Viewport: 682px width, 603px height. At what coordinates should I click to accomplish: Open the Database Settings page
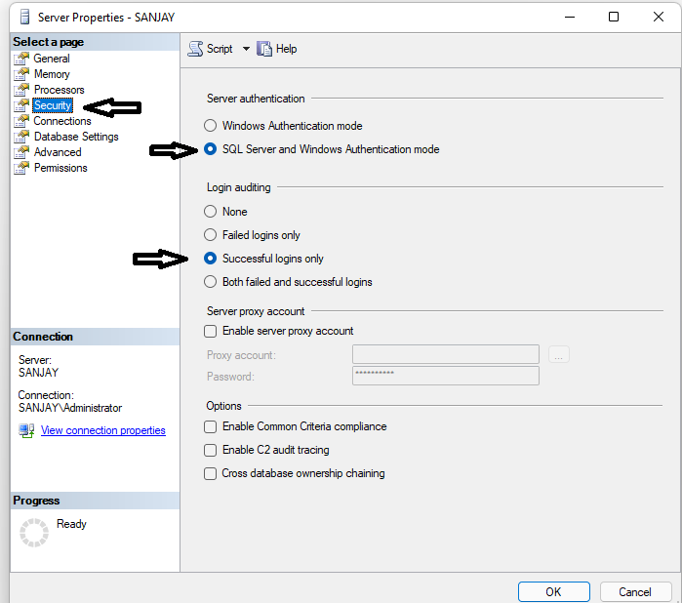[x=76, y=137]
